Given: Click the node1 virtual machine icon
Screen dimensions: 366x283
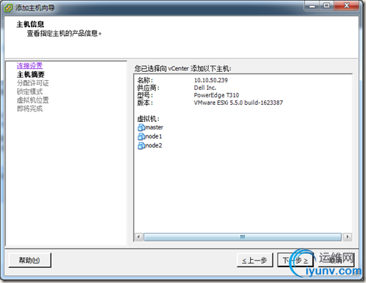Looking at the screenshot, I should (141, 136).
